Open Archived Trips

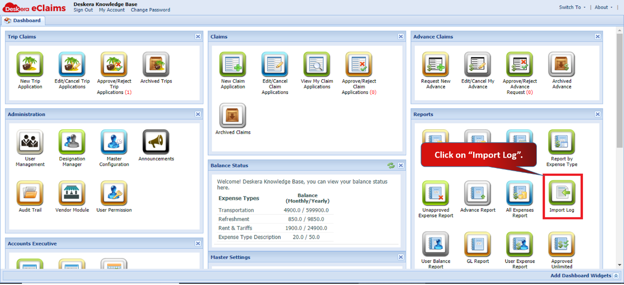pyautogui.click(x=156, y=65)
